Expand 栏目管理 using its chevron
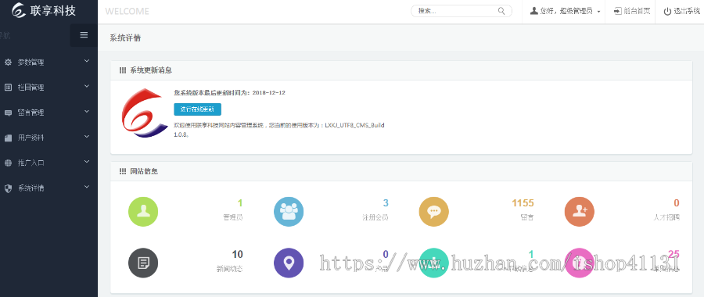 87,86
